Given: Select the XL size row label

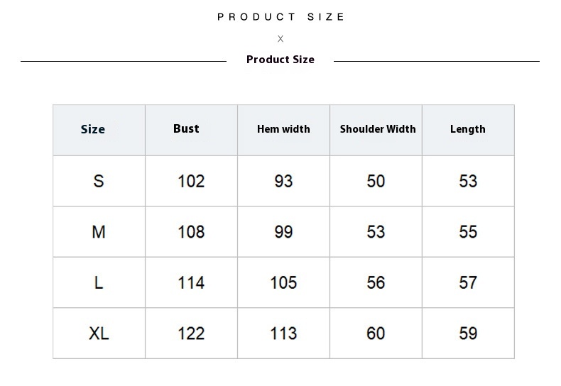Looking at the screenshot, I should tap(99, 333).
